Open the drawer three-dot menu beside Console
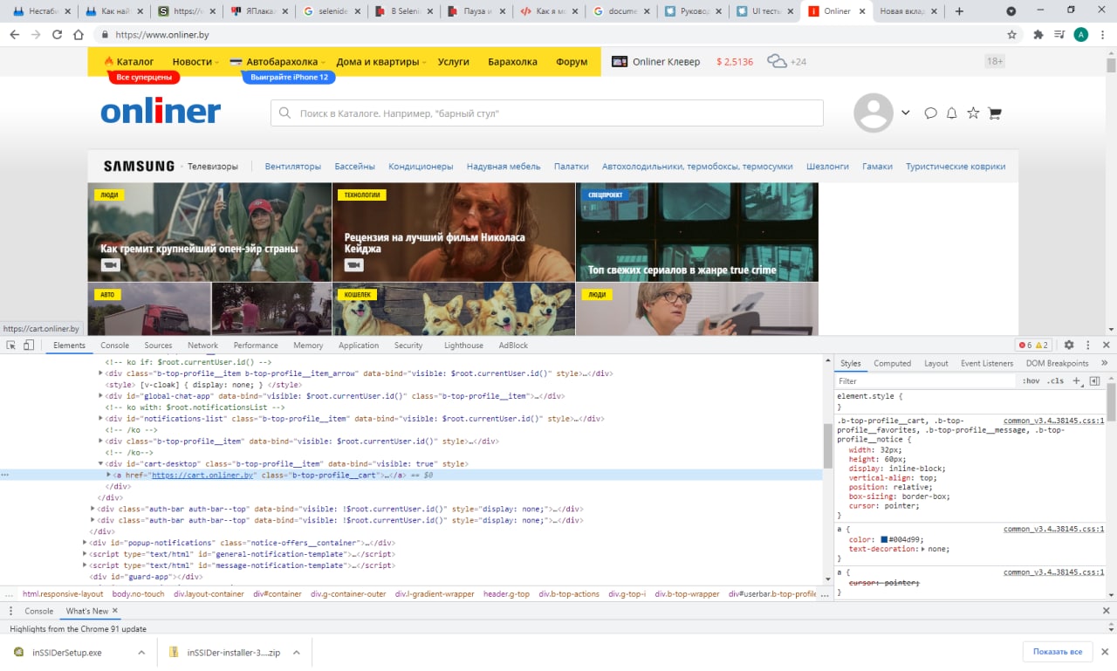This screenshot has height=671, width=1117. pos(10,611)
